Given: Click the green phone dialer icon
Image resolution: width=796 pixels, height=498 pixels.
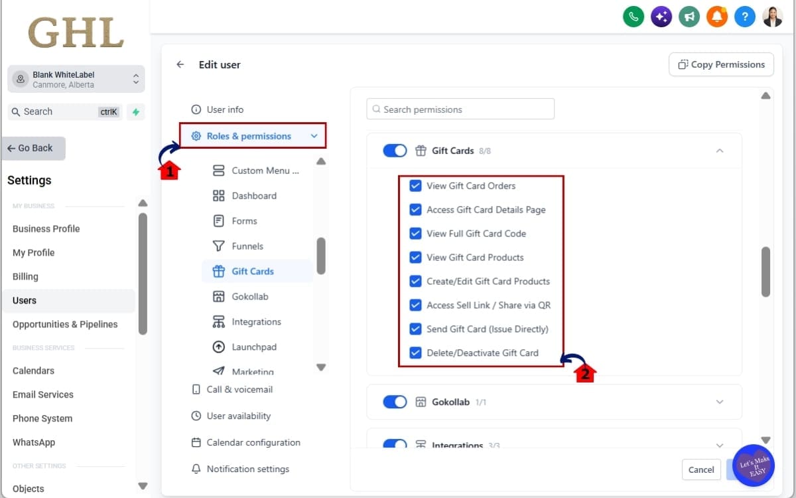Looking at the screenshot, I should [633, 17].
